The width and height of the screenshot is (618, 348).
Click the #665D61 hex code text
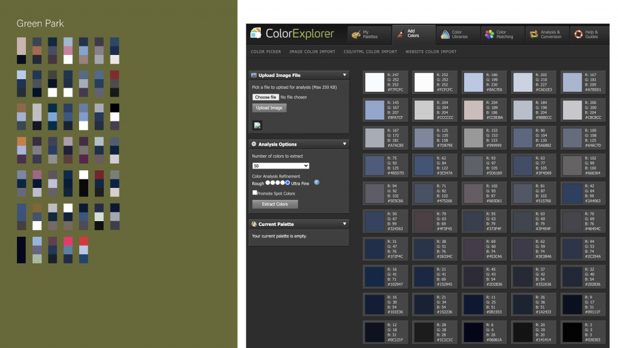(494, 201)
